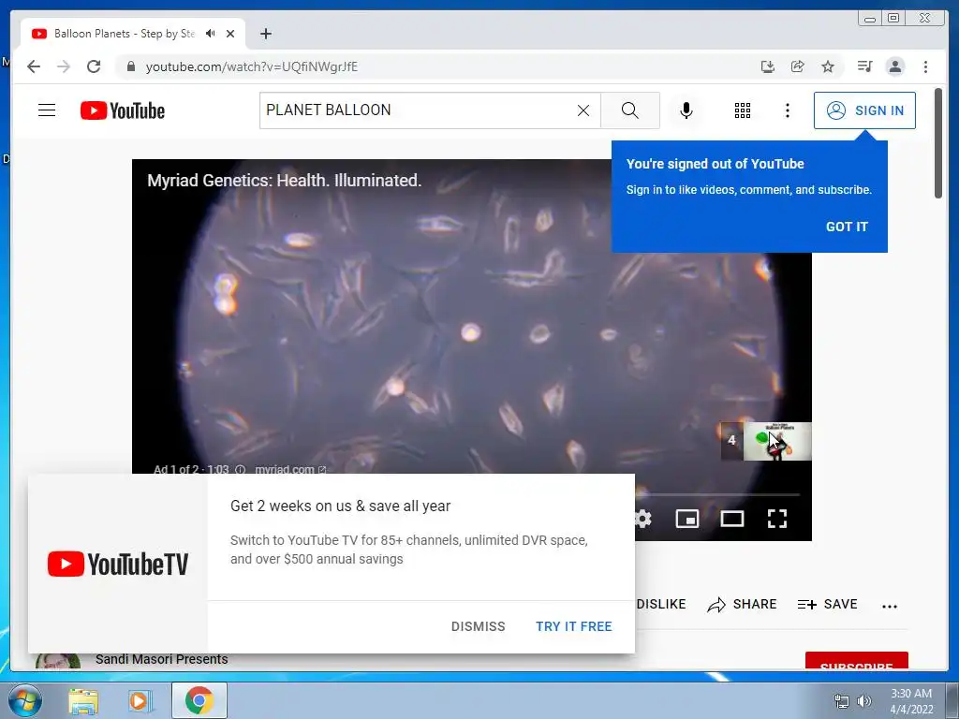959x719 pixels.
Task: Open the myriad.com advertiser link
Action: 290,470
